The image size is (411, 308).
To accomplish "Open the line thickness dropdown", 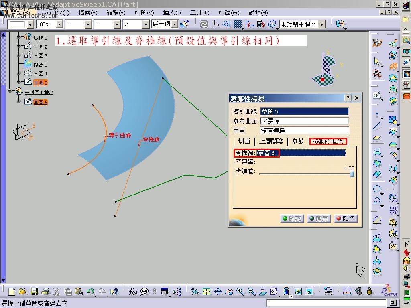I will (x=88, y=24).
